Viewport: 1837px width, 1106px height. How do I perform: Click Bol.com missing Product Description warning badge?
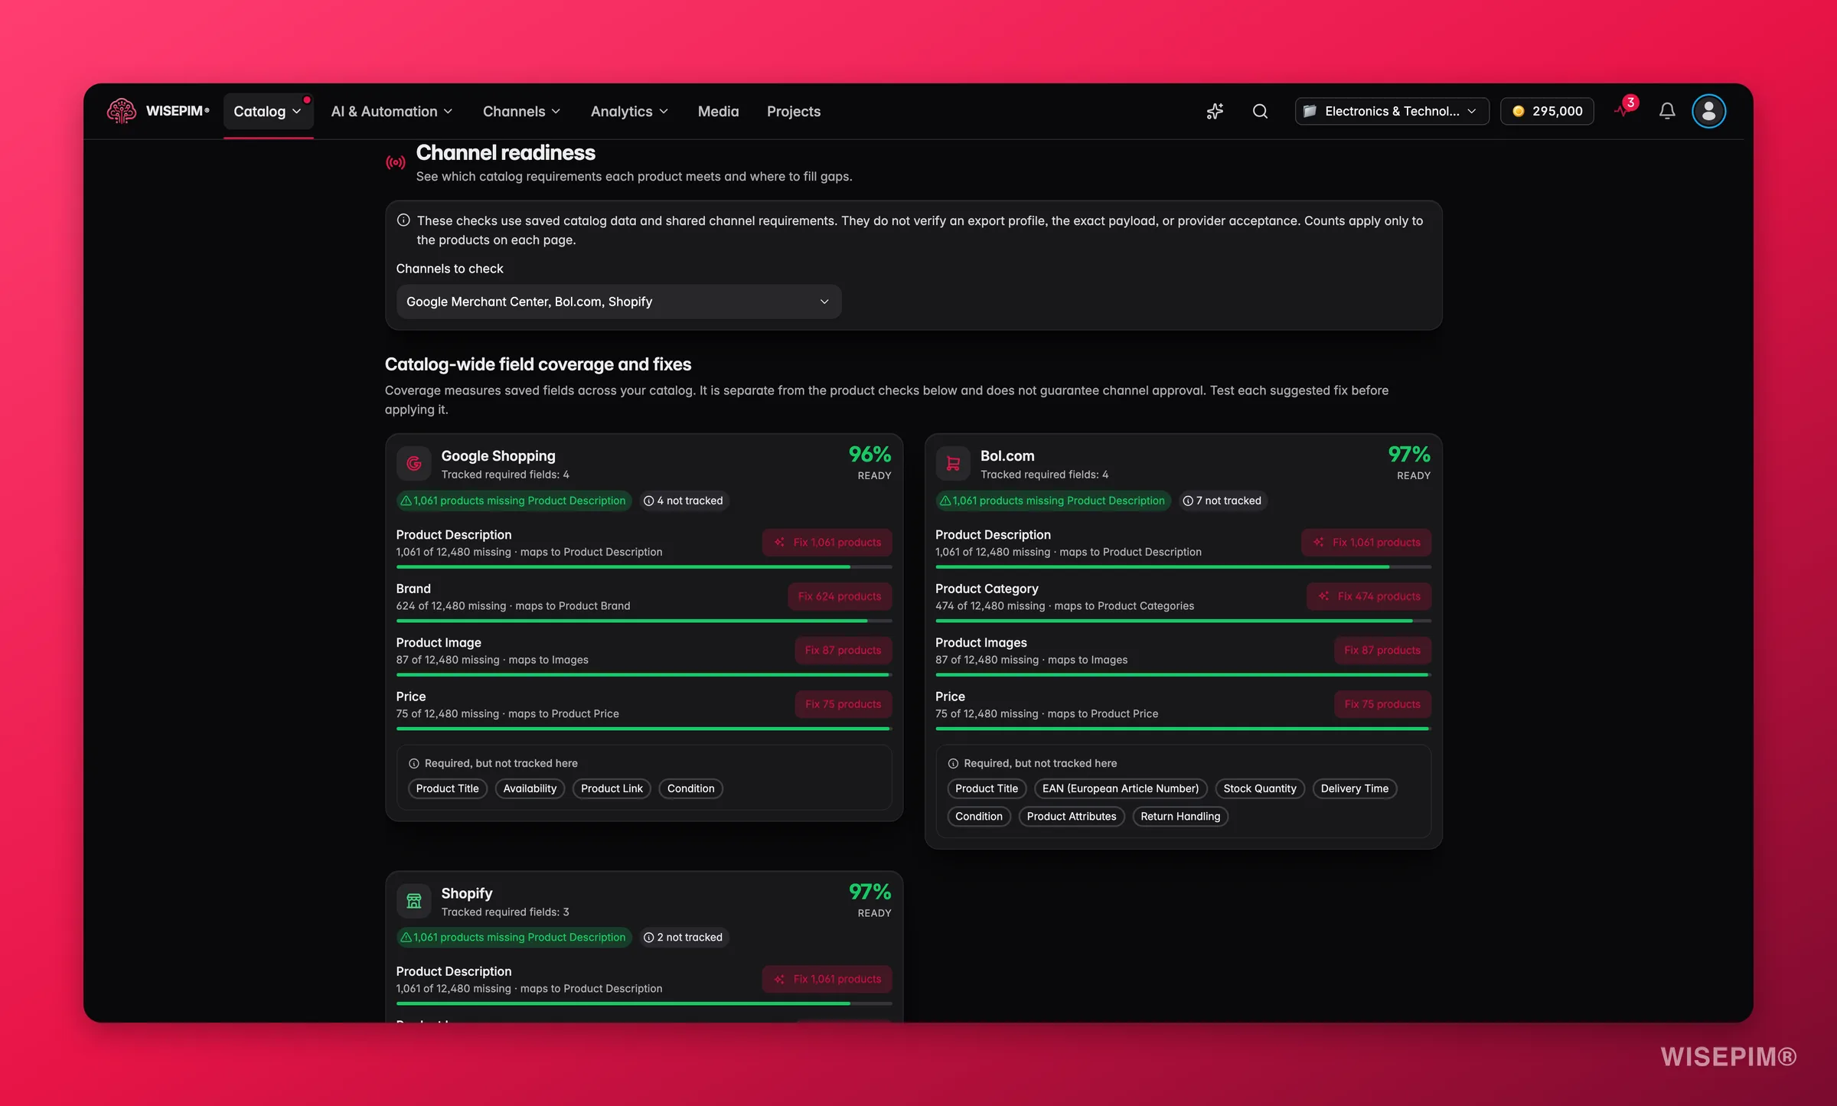1052,501
